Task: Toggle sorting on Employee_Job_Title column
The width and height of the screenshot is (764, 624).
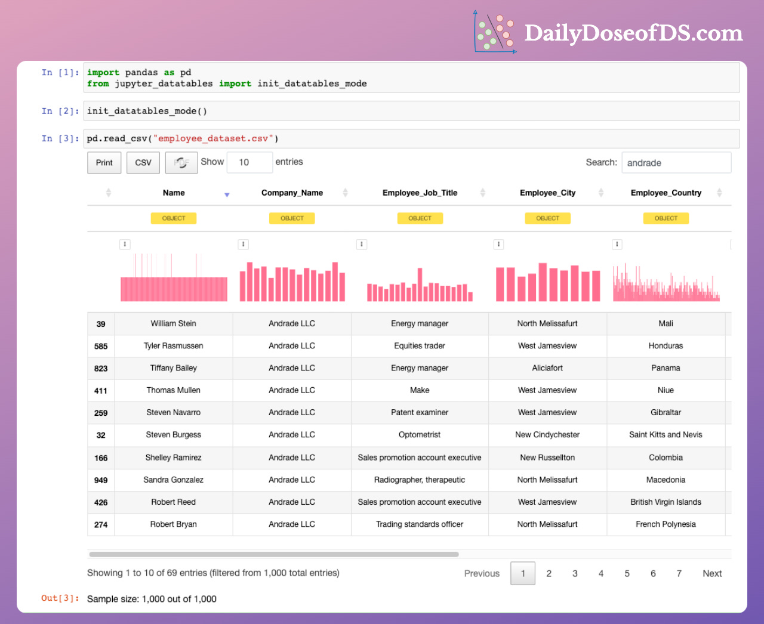Action: [483, 192]
